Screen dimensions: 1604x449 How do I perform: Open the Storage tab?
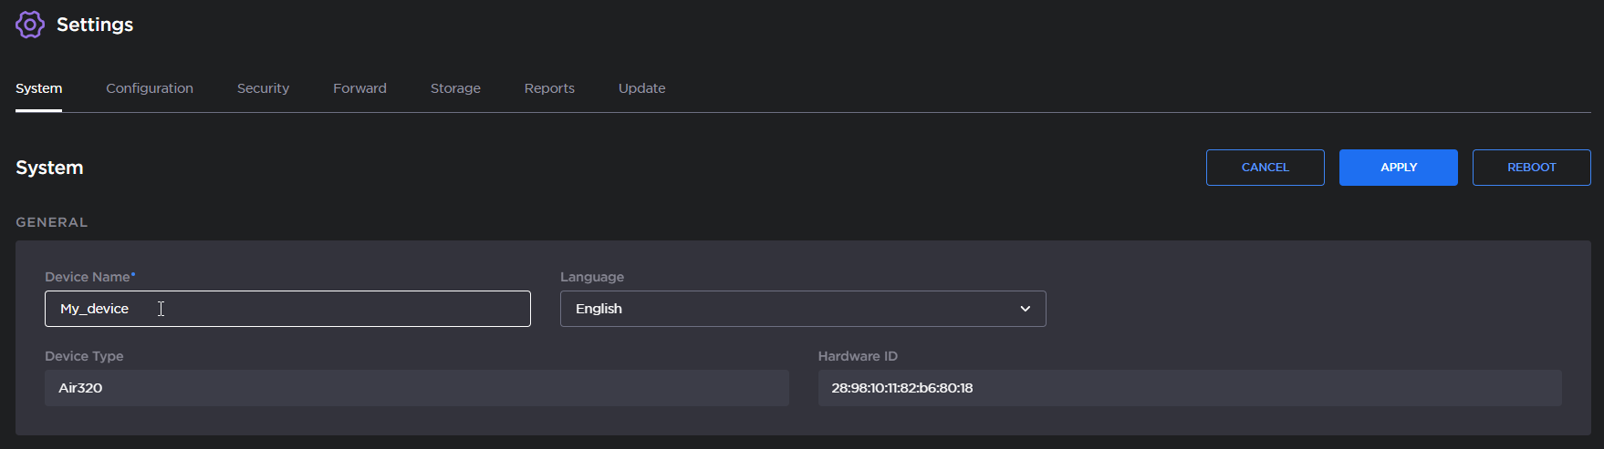pyautogui.click(x=455, y=88)
